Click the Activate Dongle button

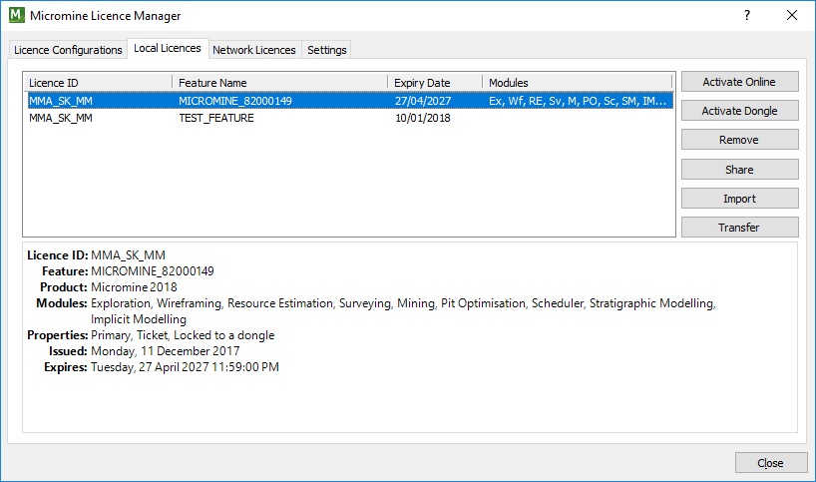point(739,111)
